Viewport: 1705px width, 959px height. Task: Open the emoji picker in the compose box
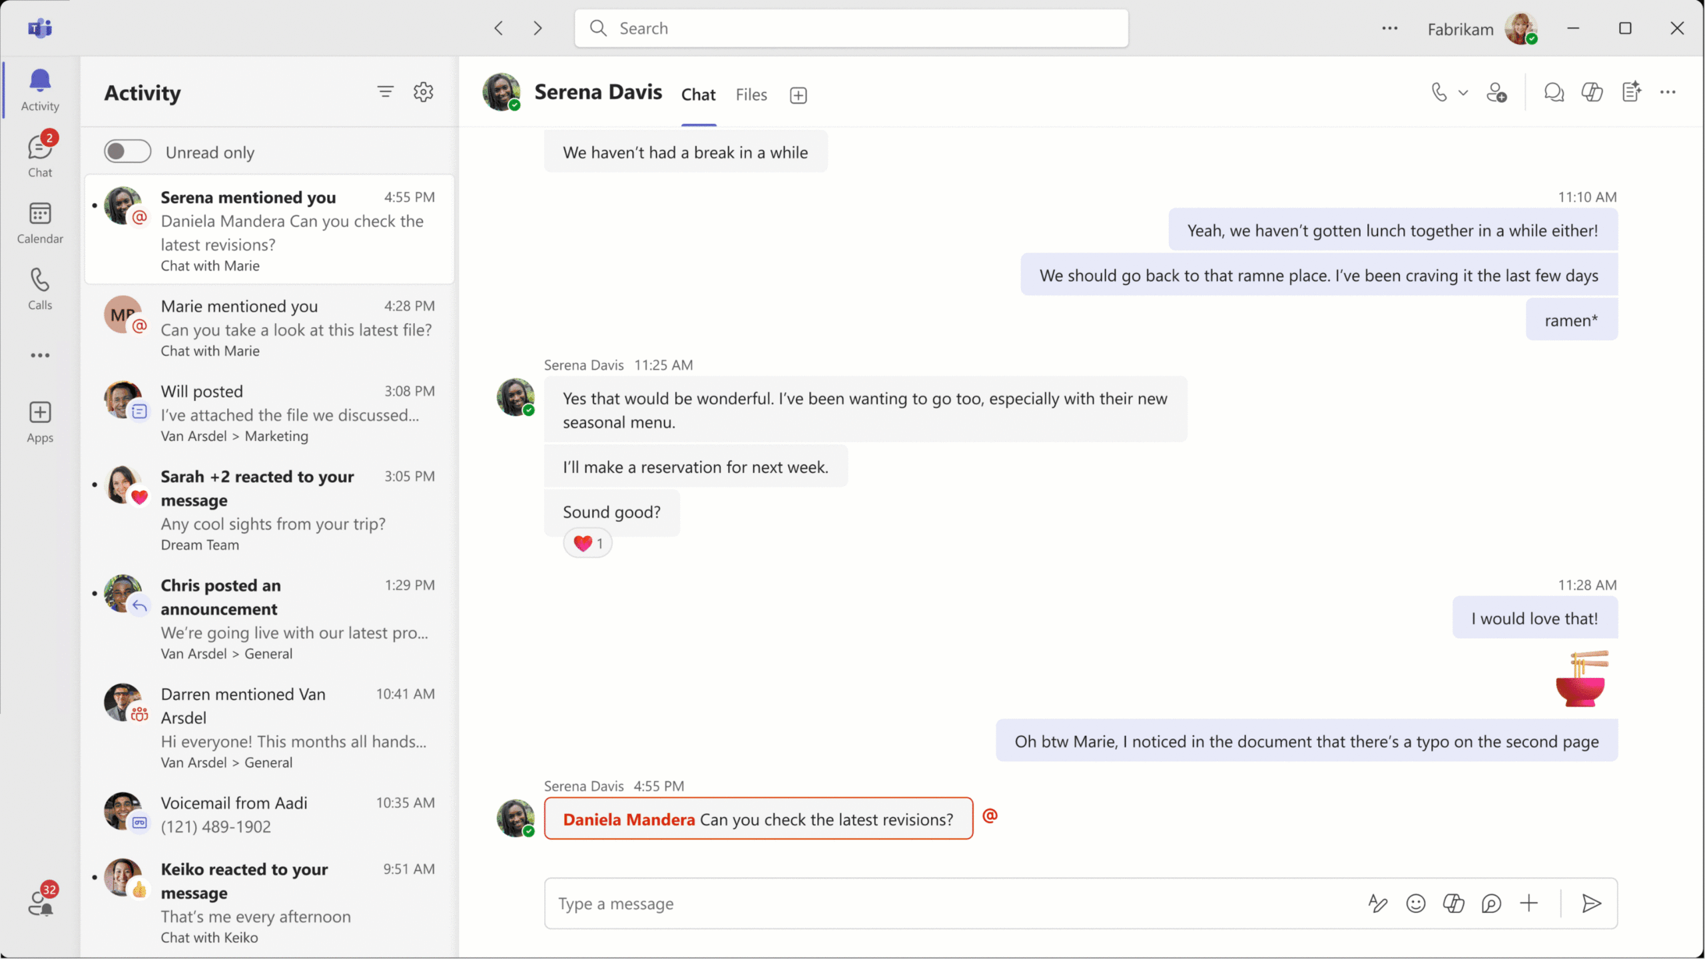point(1416,904)
